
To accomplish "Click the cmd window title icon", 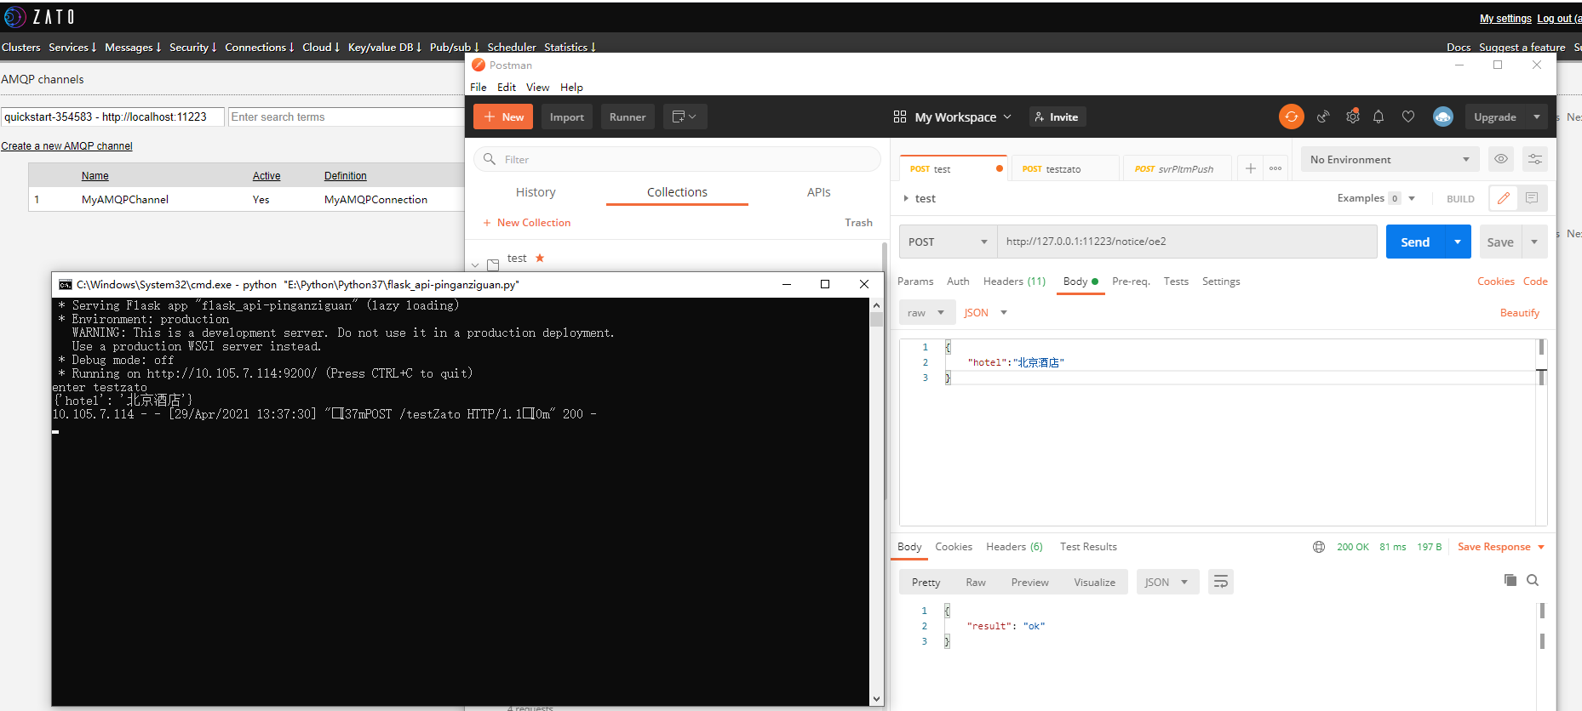I will [66, 284].
